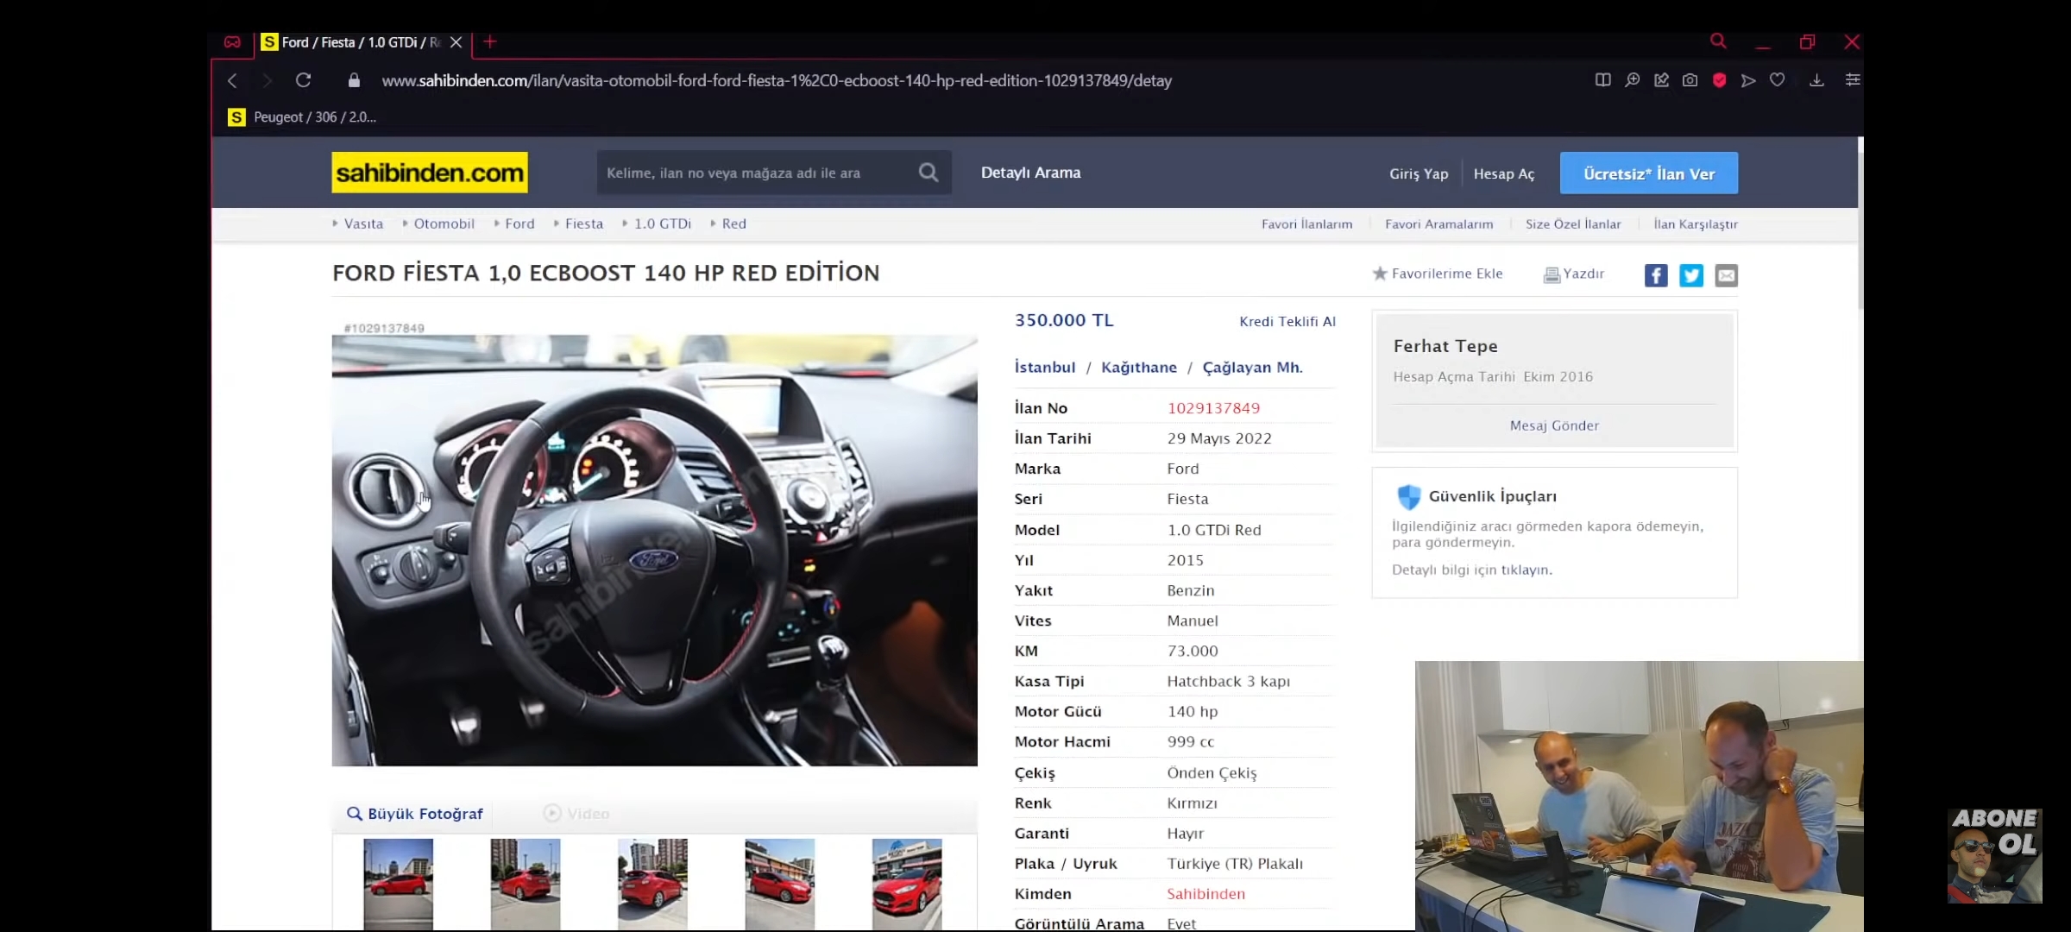Click the Çağlayan Mh. neighborhood link
Image resolution: width=2071 pixels, height=932 pixels.
pyautogui.click(x=1253, y=368)
